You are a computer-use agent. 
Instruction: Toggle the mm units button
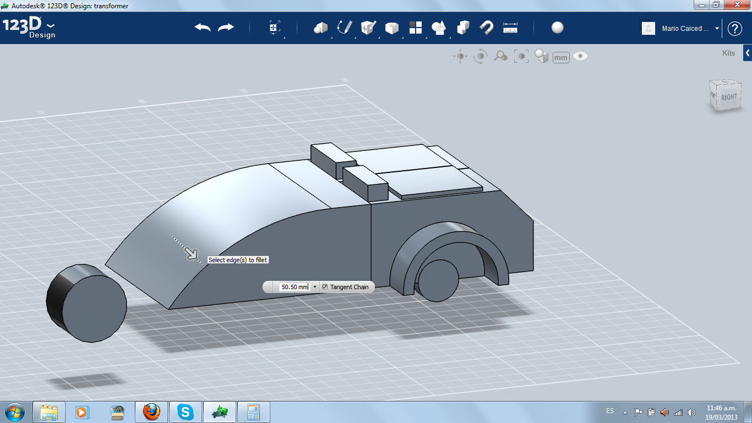click(560, 57)
